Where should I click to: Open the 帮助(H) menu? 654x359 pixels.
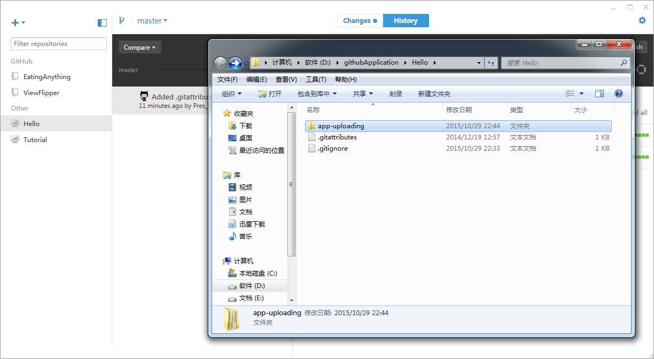(x=346, y=80)
